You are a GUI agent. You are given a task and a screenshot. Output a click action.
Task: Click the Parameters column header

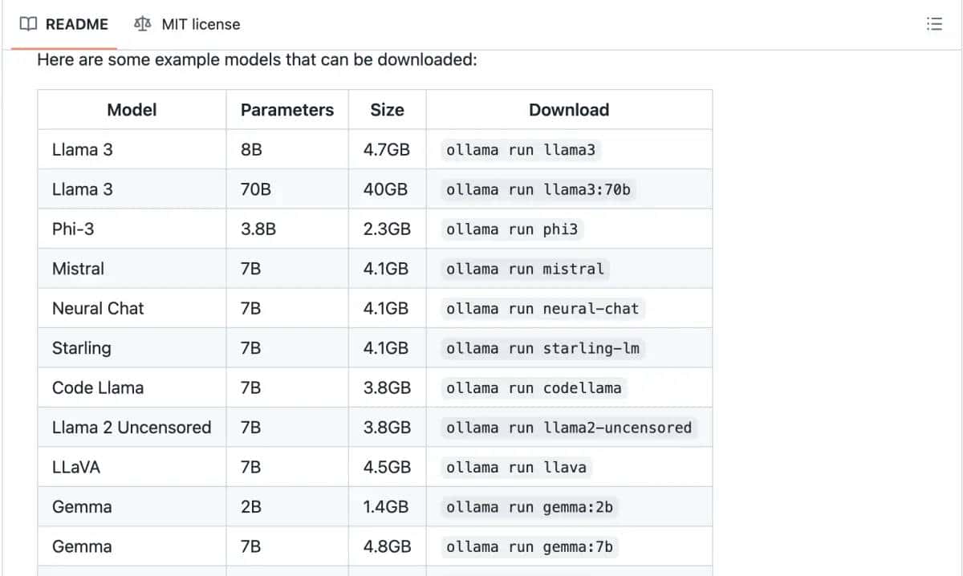287,110
